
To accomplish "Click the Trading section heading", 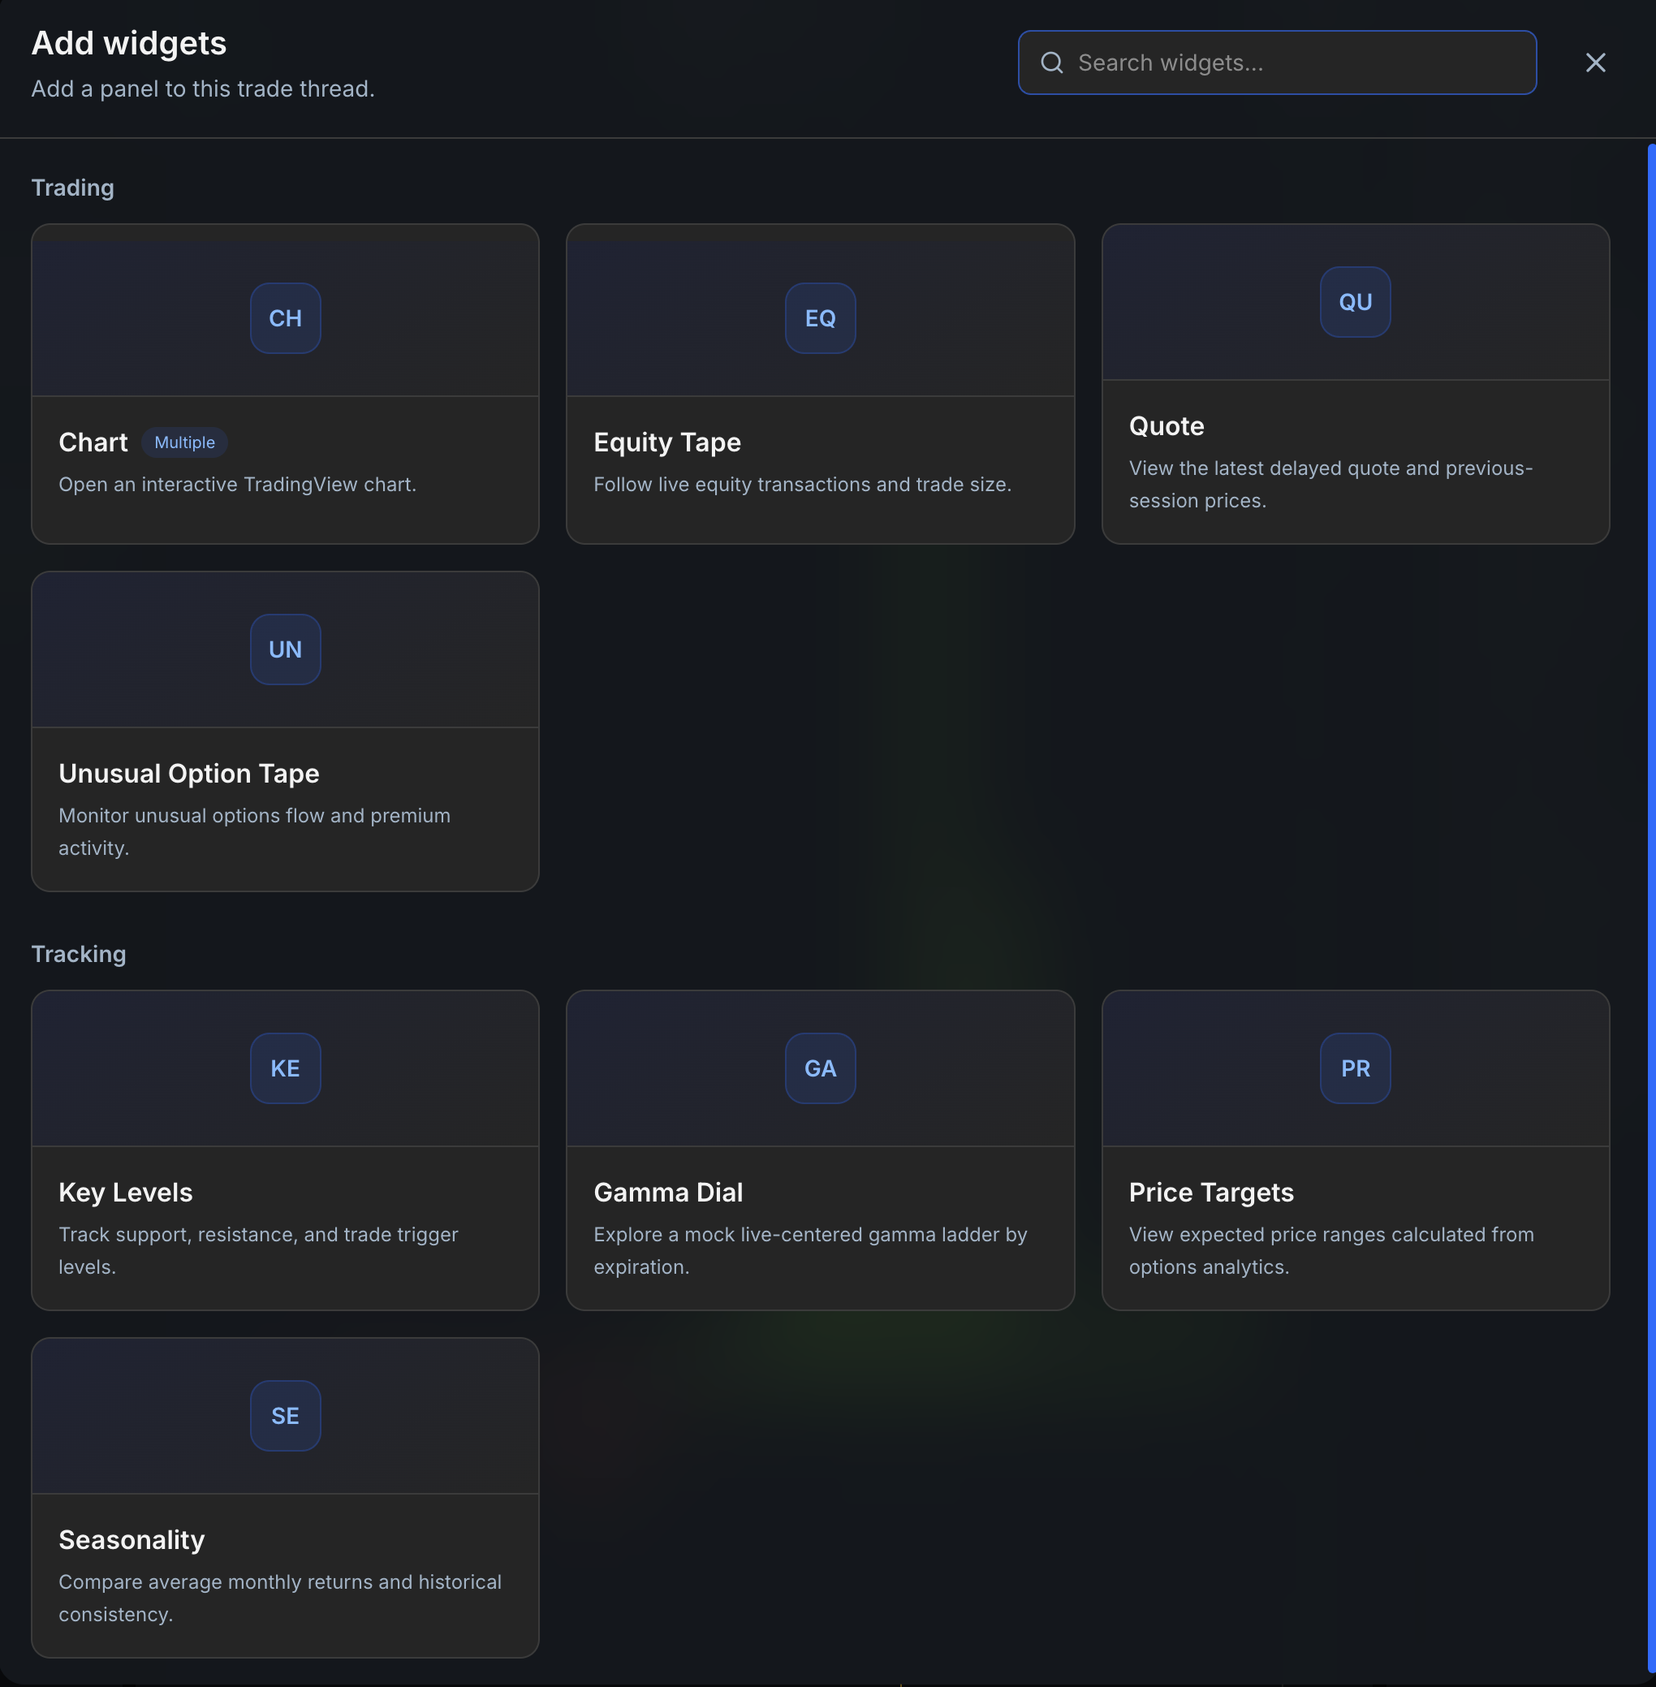I will coord(73,188).
